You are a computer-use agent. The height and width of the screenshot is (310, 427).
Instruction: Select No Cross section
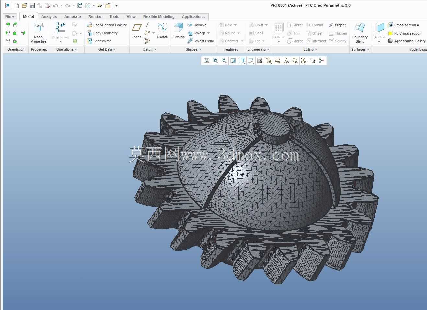405,33
